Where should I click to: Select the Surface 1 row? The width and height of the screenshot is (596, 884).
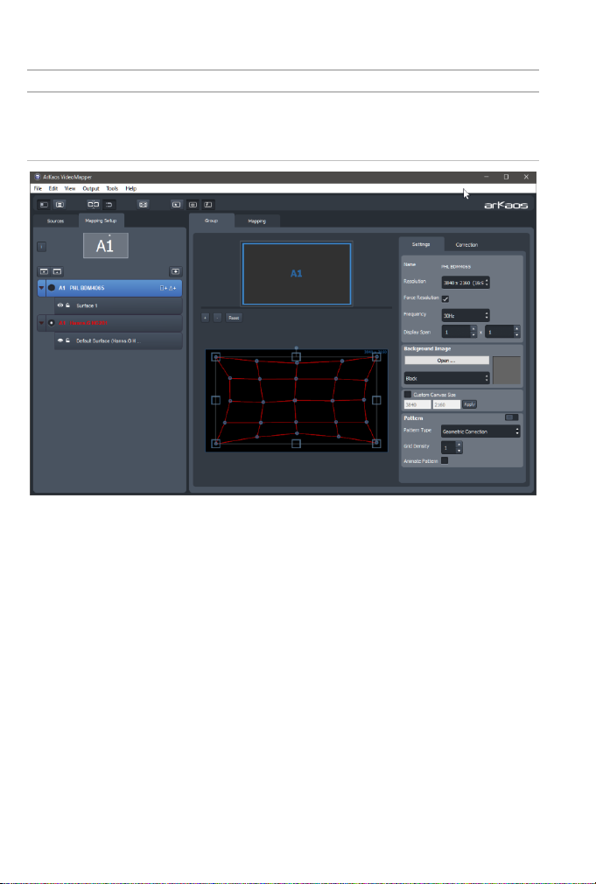(x=118, y=305)
